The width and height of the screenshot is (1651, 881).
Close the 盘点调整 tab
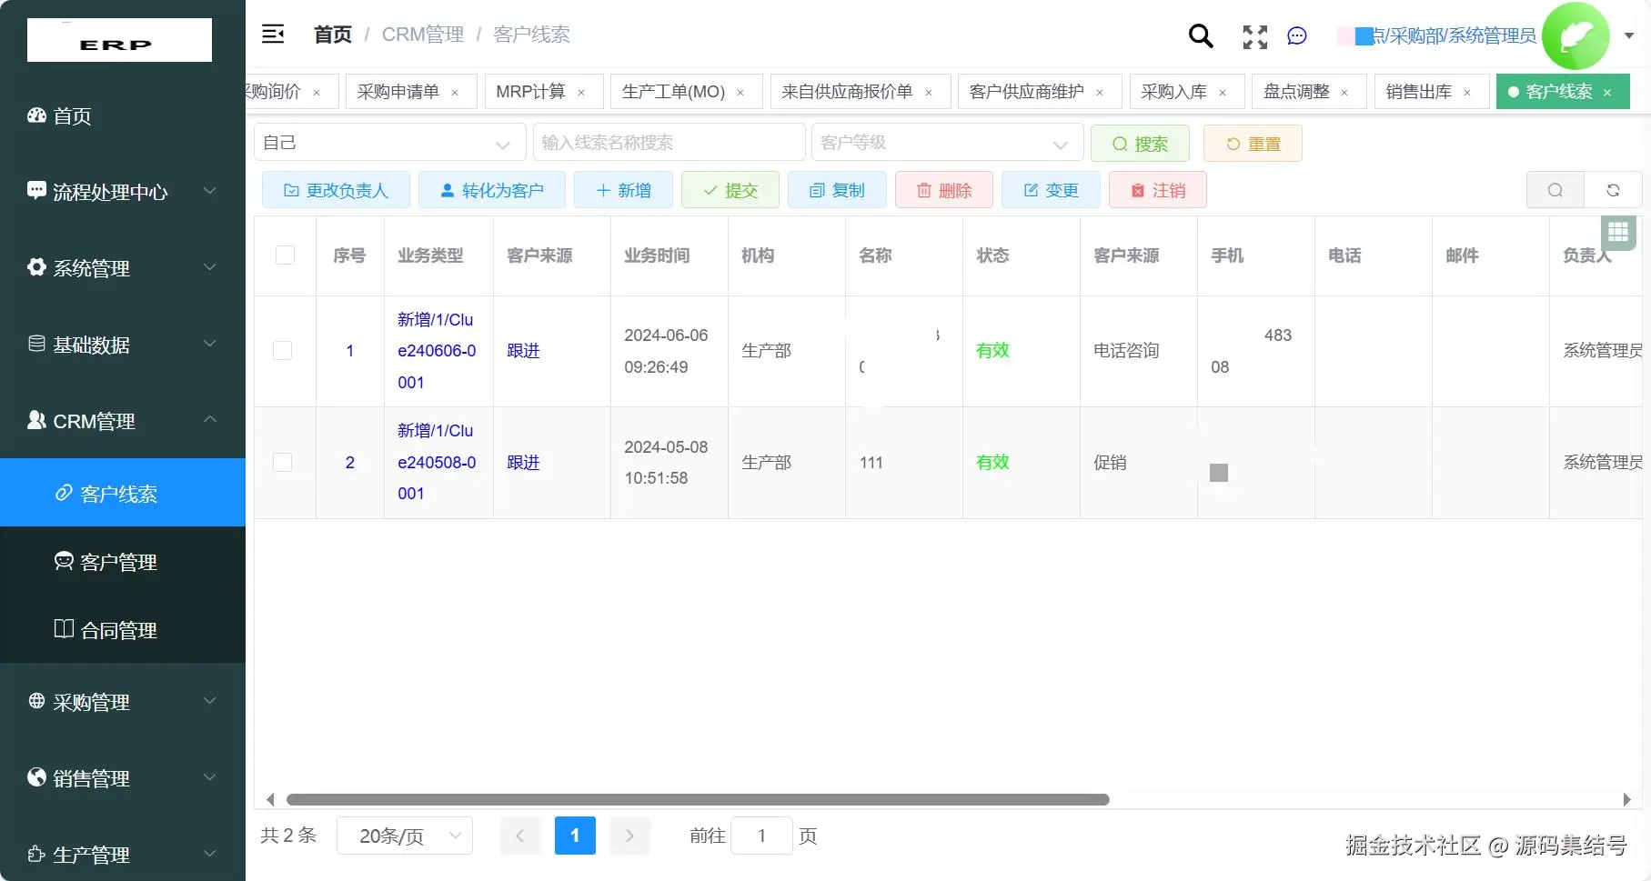tap(1344, 93)
